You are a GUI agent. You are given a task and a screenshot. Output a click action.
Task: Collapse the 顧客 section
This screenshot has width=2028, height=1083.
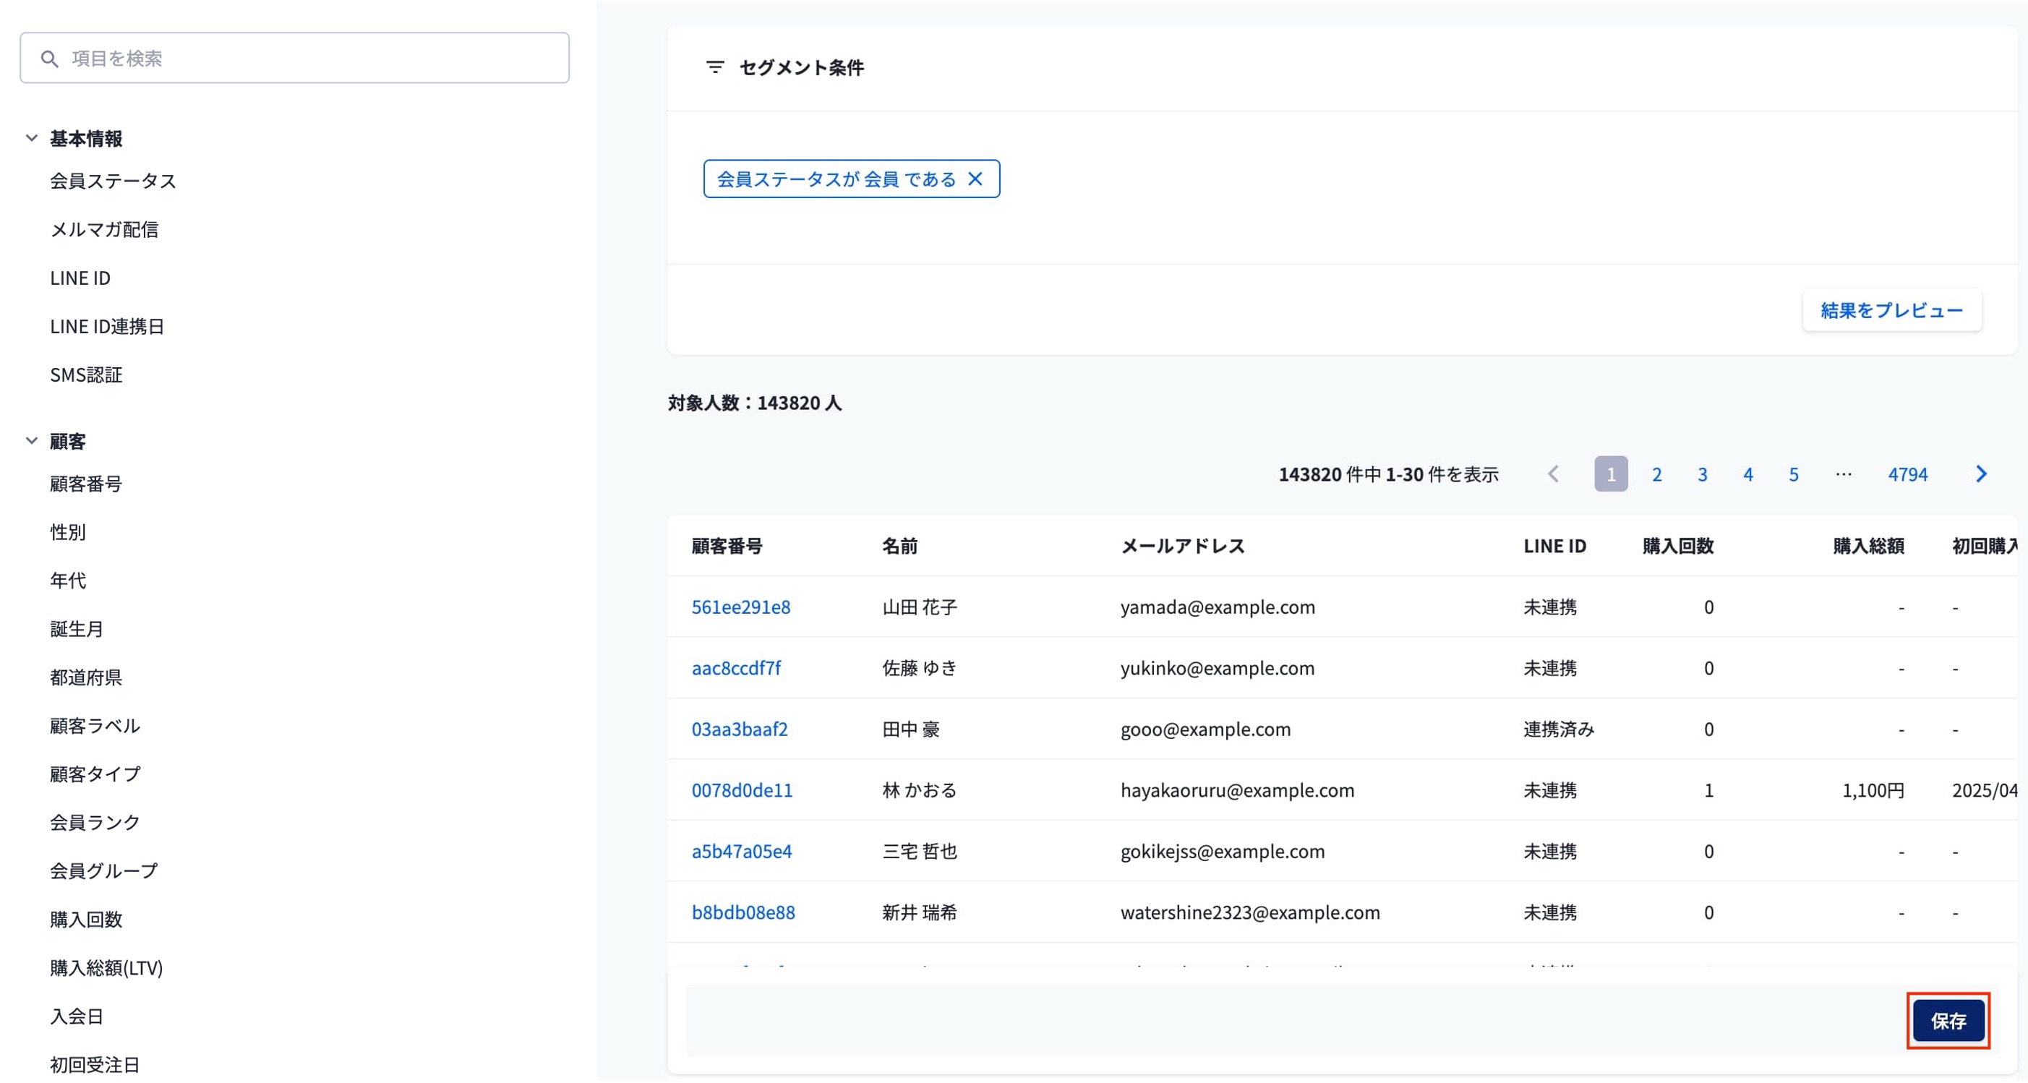click(x=32, y=441)
